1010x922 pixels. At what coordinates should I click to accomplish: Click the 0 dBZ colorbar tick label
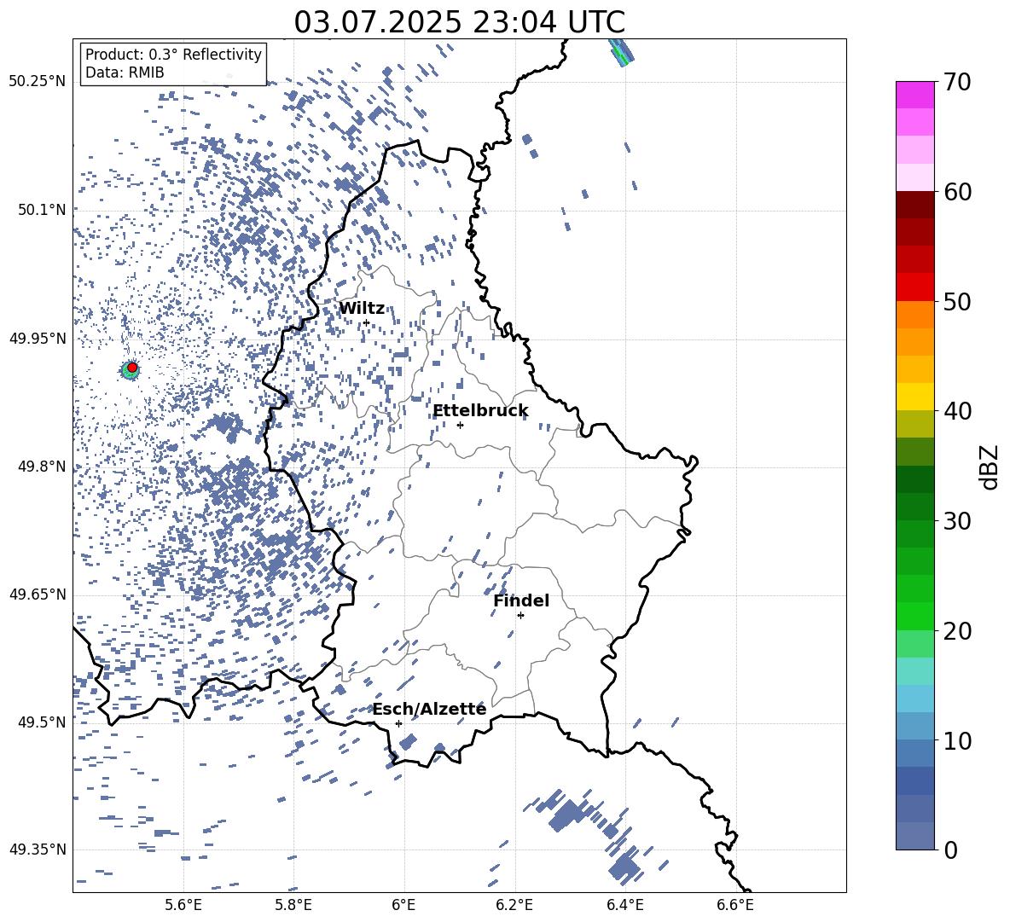click(950, 850)
